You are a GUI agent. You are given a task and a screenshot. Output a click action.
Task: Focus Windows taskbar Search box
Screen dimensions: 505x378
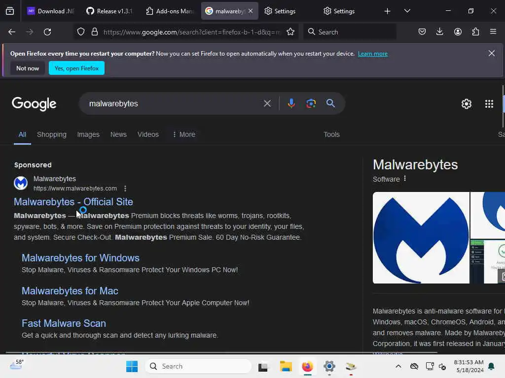[198, 366]
